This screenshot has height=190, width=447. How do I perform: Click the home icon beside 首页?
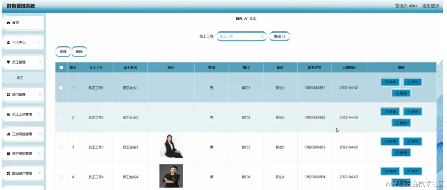point(8,23)
